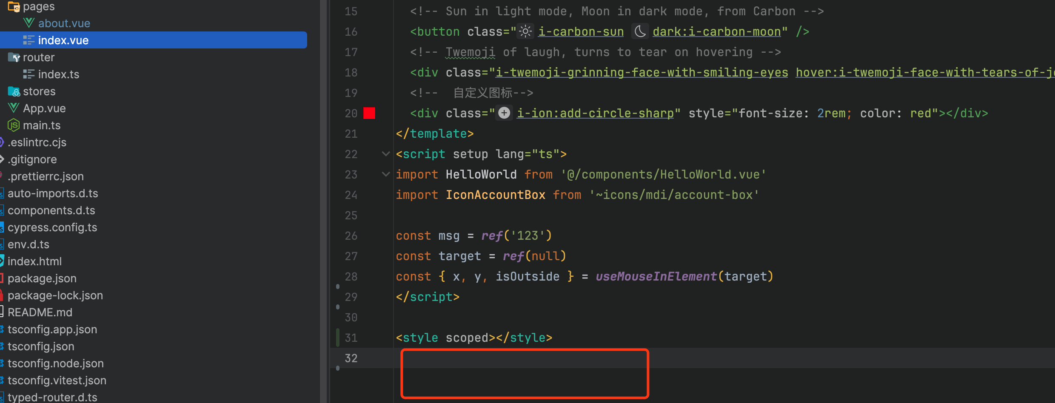1055x403 pixels.
Task: Click the Vue icon beside about.vue
Action: point(29,23)
